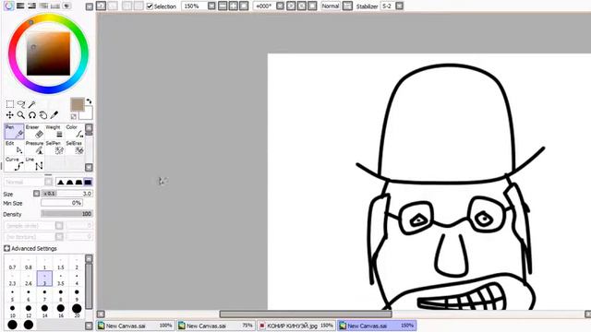The image size is (591, 332).
Task: Open the brush size multiplier menu
Action: 36,194
